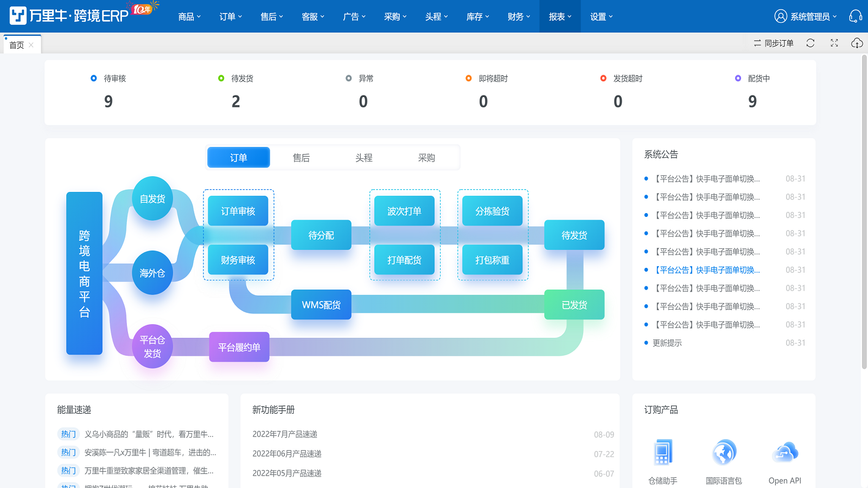The width and height of the screenshot is (868, 488).
Task: Click the WMS配货 workflow button
Action: 321,305
